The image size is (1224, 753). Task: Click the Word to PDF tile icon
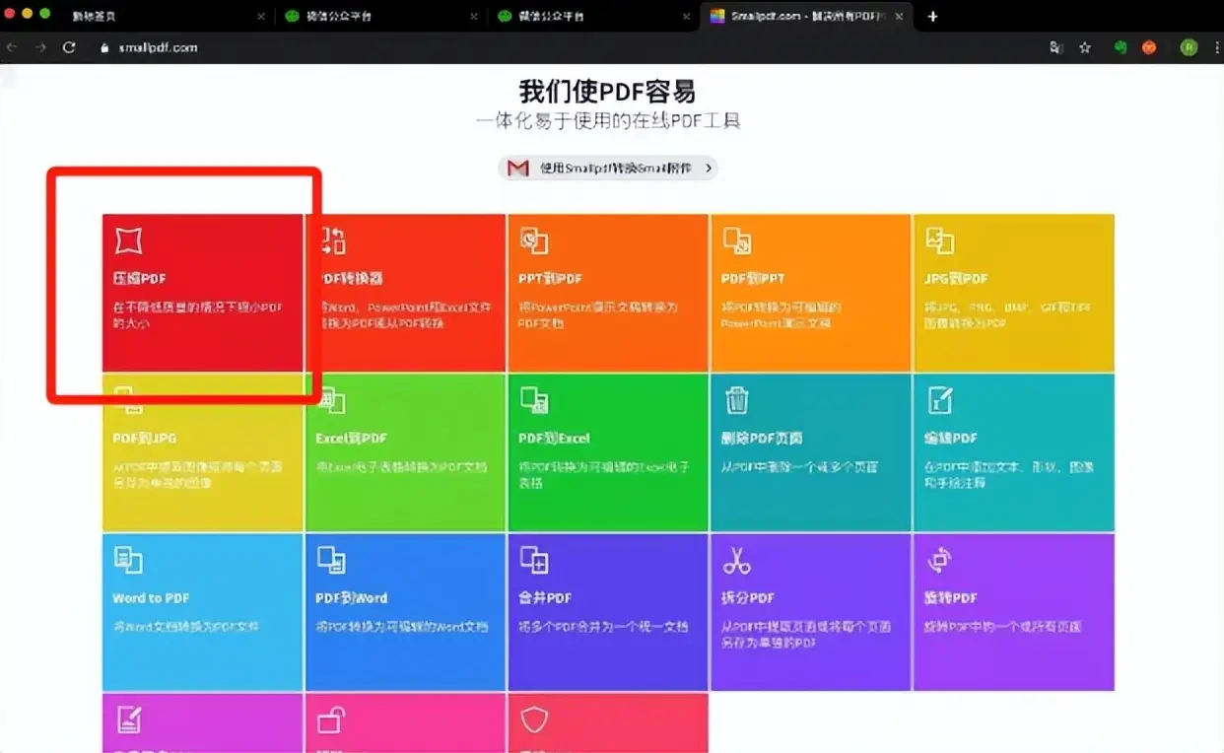pyautogui.click(x=128, y=560)
